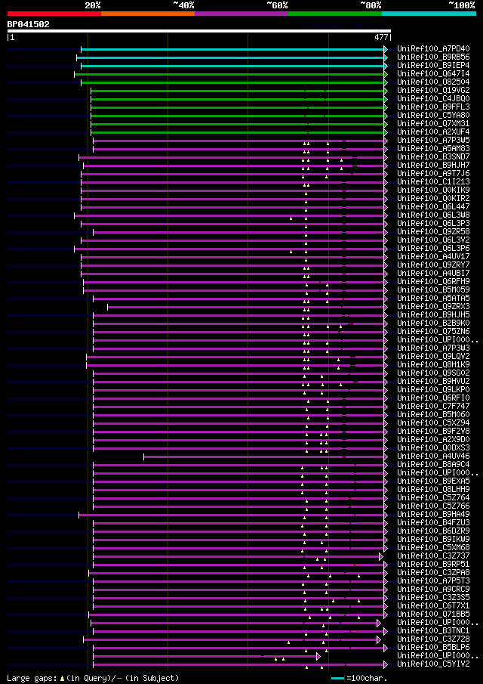Select the UniRef100_Q8LHH9 label

[433, 489]
